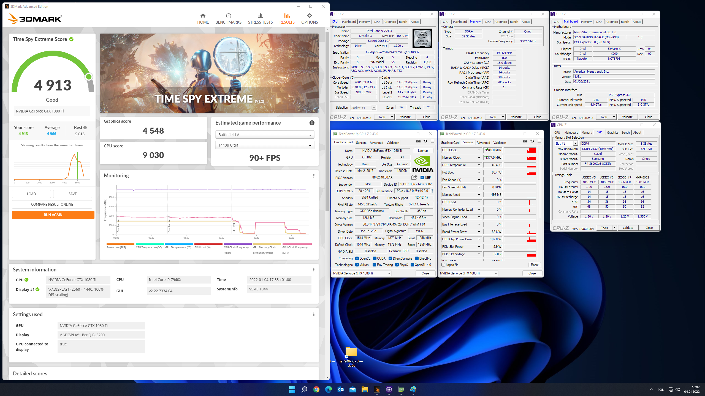Switch to Advanced tab in GPU-Z Sensors window
This screenshot has width=705, height=396.
(x=483, y=143)
